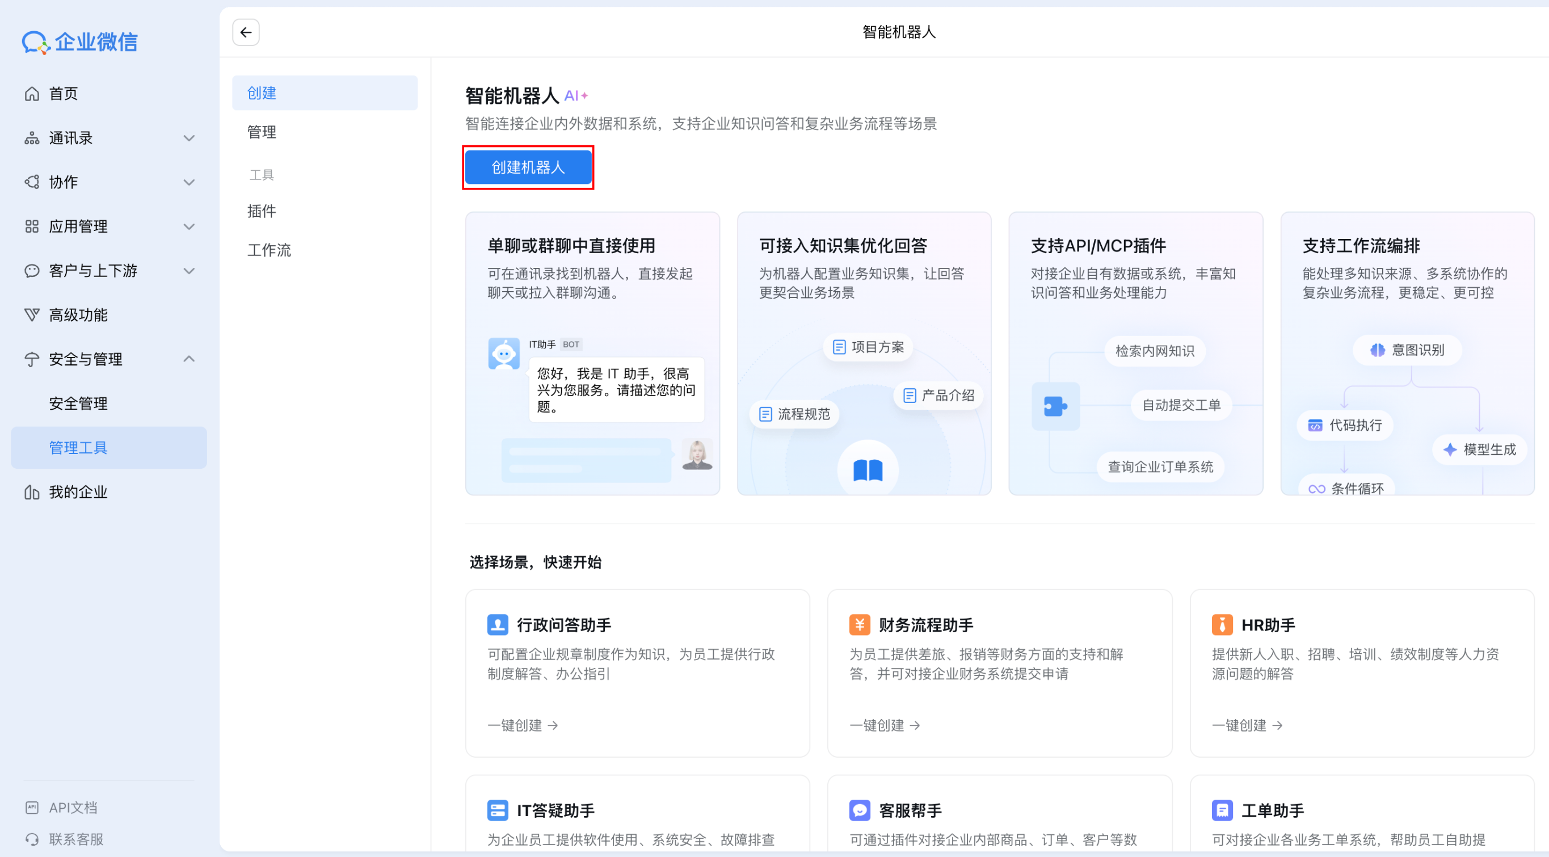Click the 流程规范 chip
The height and width of the screenshot is (857, 1549).
(794, 414)
